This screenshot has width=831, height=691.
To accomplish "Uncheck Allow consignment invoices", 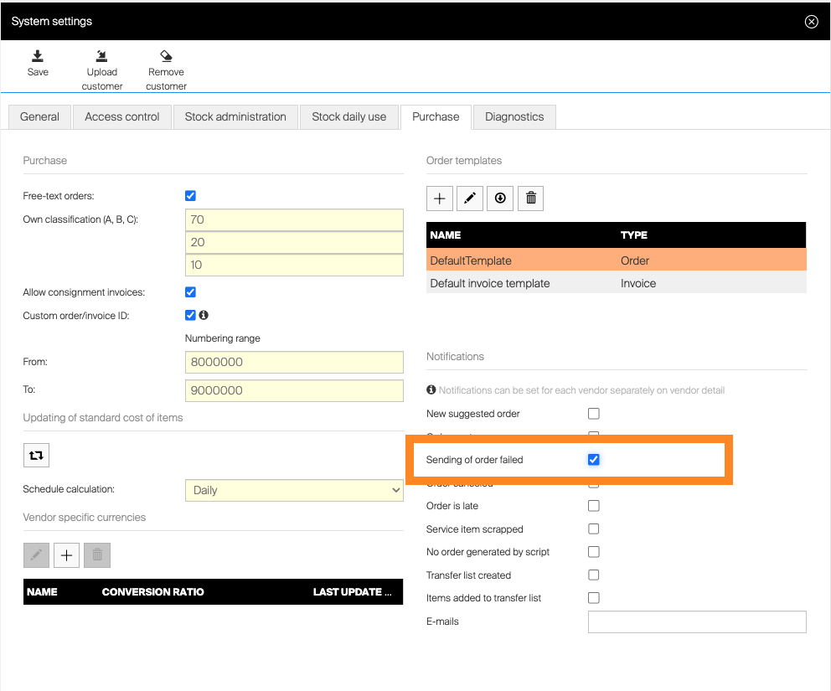I will pos(190,292).
